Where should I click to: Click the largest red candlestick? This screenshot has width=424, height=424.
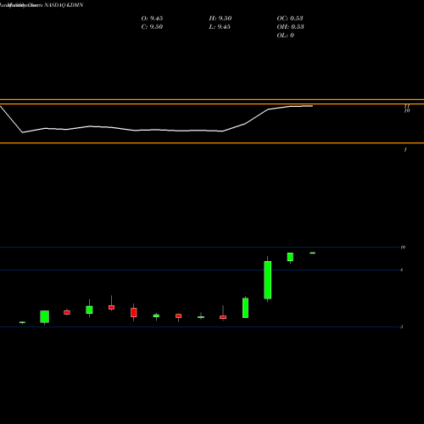(x=134, y=312)
